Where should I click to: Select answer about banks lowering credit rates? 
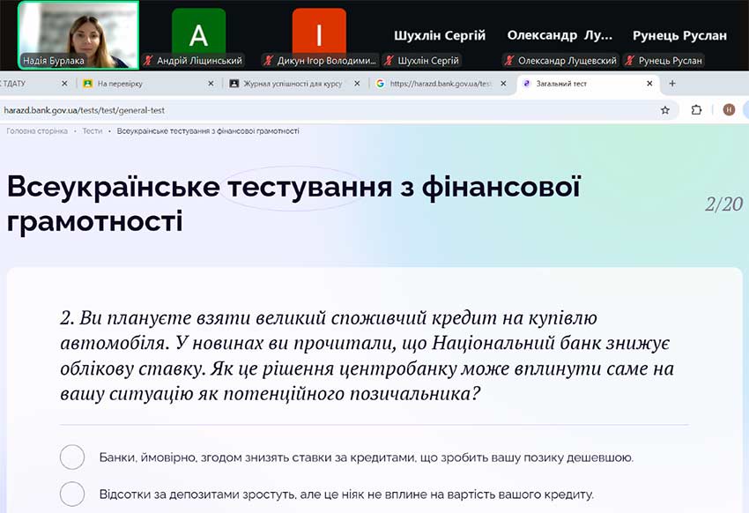[72, 457]
